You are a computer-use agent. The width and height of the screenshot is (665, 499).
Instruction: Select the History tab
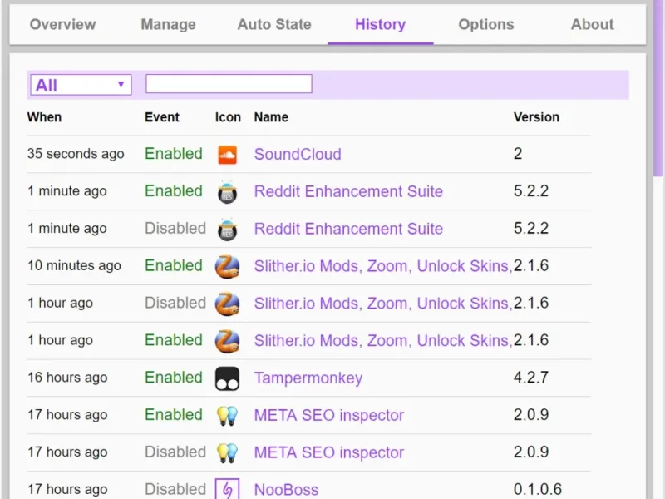tap(380, 24)
